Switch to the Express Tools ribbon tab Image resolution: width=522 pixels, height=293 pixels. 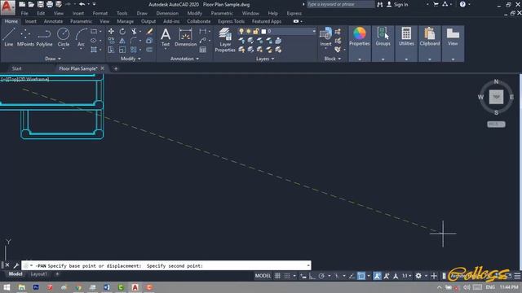[231, 21]
